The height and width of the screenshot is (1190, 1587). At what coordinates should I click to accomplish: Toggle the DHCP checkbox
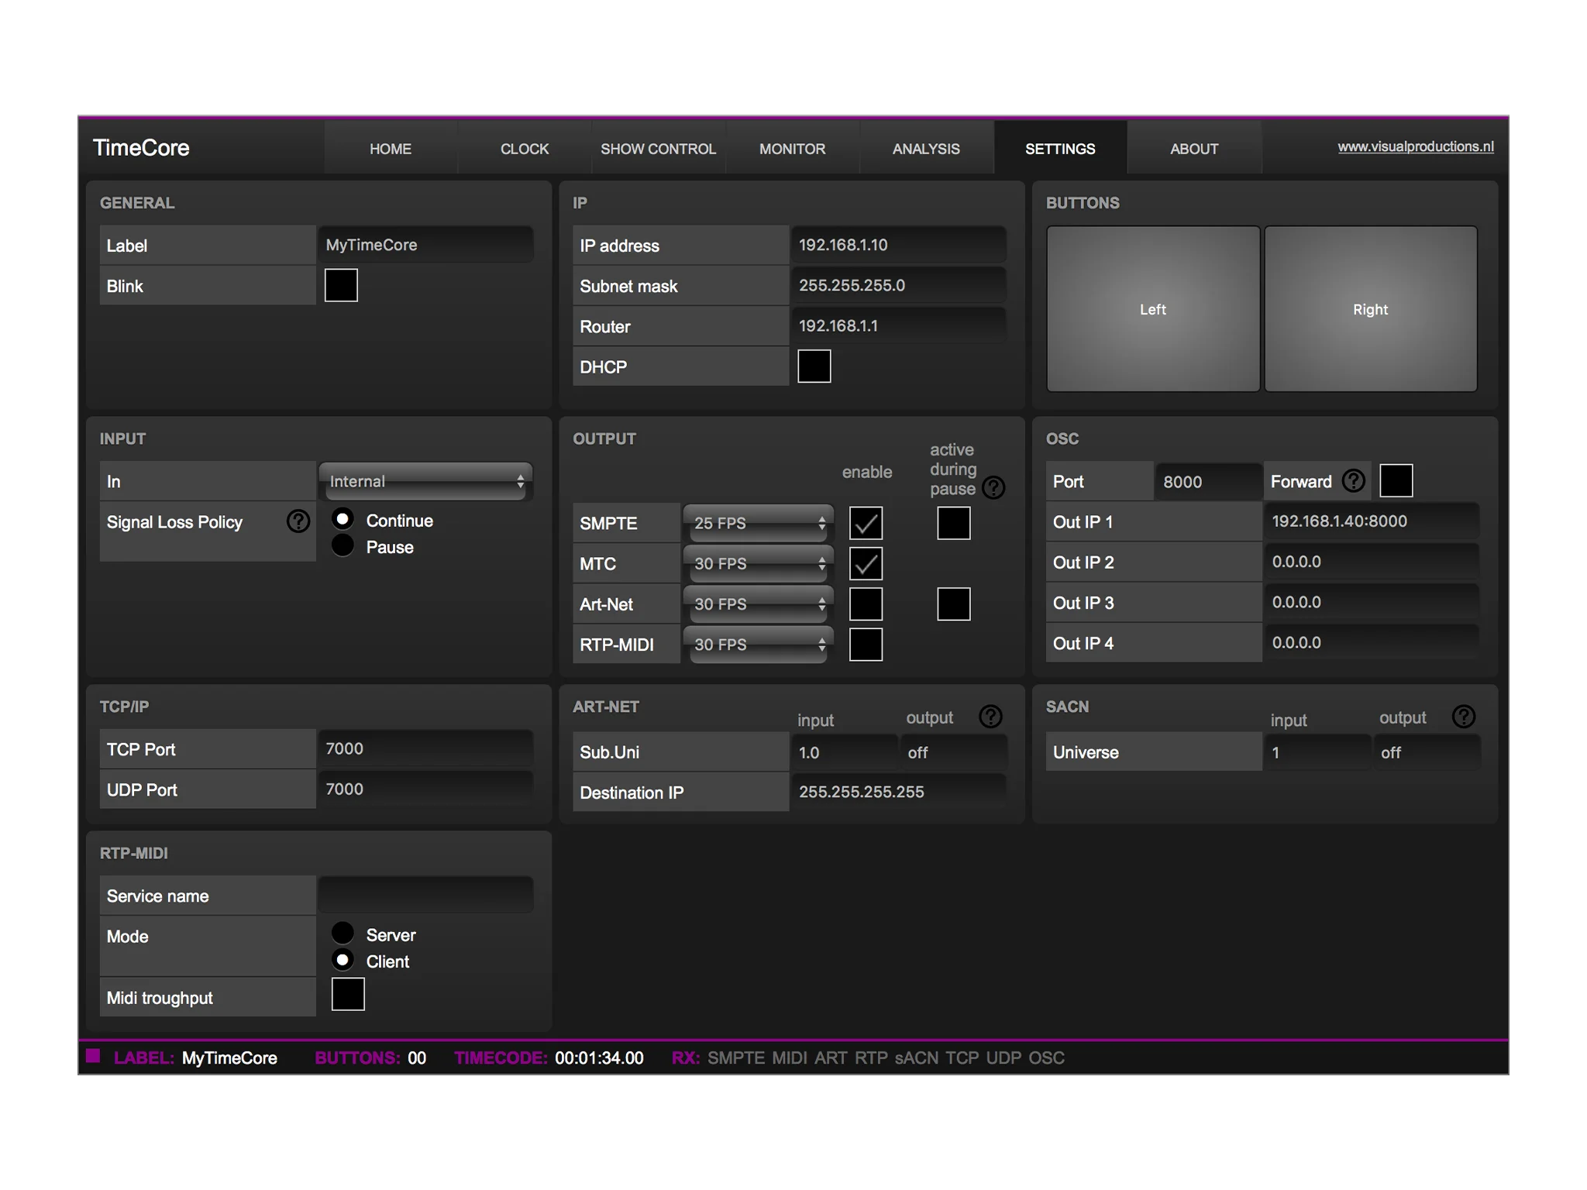coord(814,366)
